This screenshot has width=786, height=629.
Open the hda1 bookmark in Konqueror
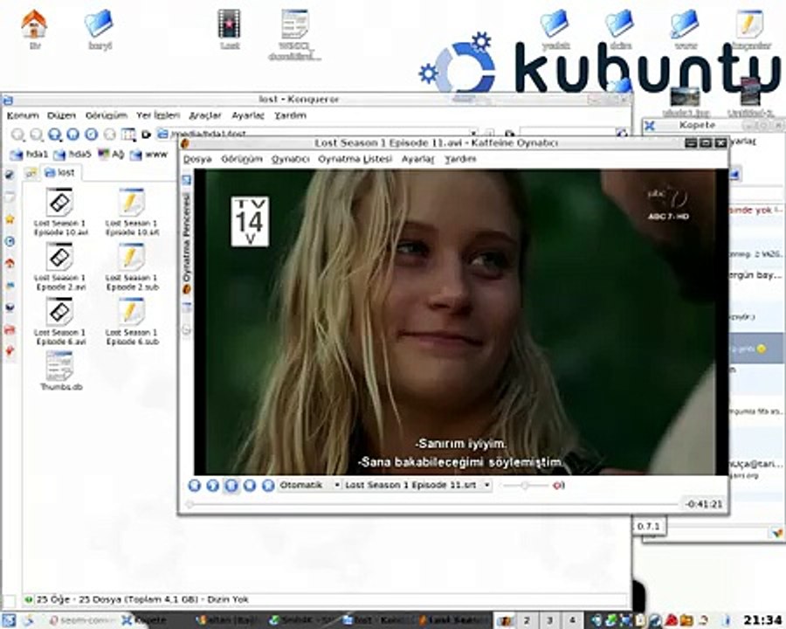[29, 155]
